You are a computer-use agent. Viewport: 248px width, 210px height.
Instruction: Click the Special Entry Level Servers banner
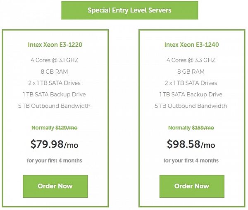click(129, 10)
